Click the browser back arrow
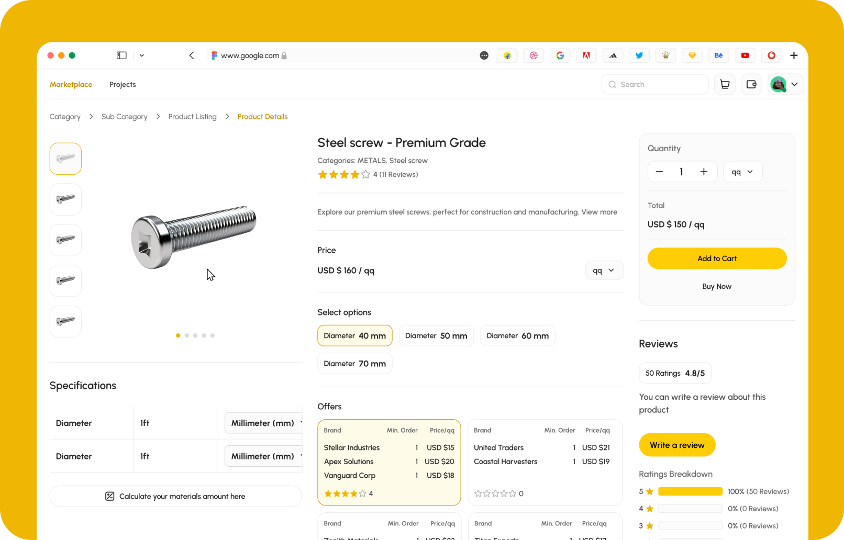 pos(192,55)
